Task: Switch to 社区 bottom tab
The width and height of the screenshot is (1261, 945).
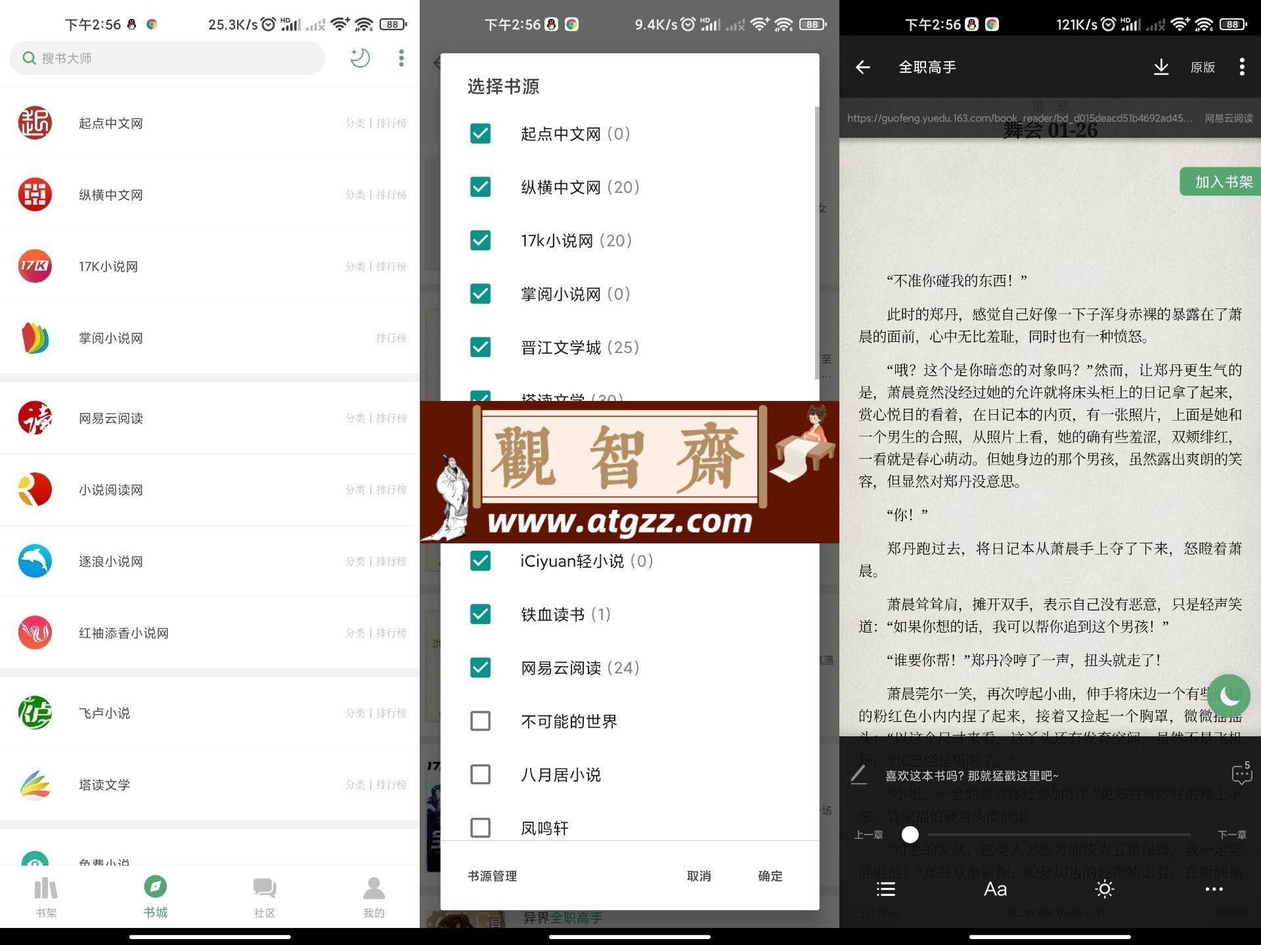Action: 265,897
